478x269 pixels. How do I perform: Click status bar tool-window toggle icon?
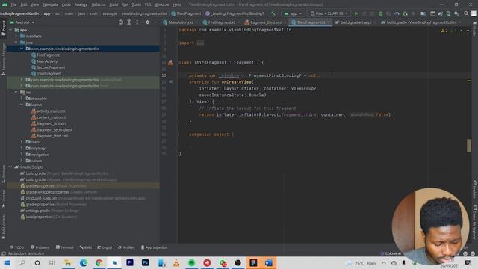4,253
